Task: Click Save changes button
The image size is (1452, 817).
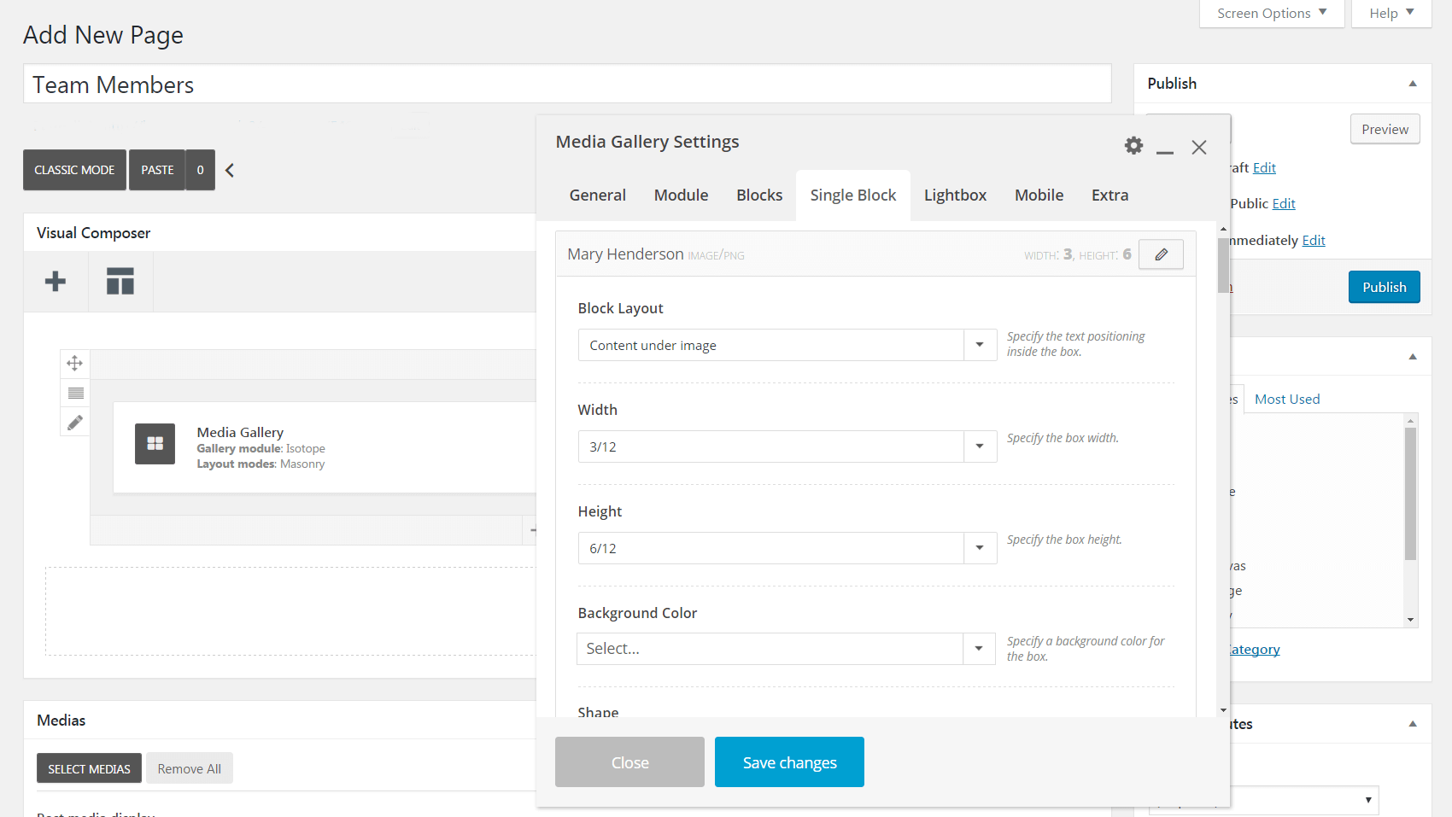Action: pos(789,762)
